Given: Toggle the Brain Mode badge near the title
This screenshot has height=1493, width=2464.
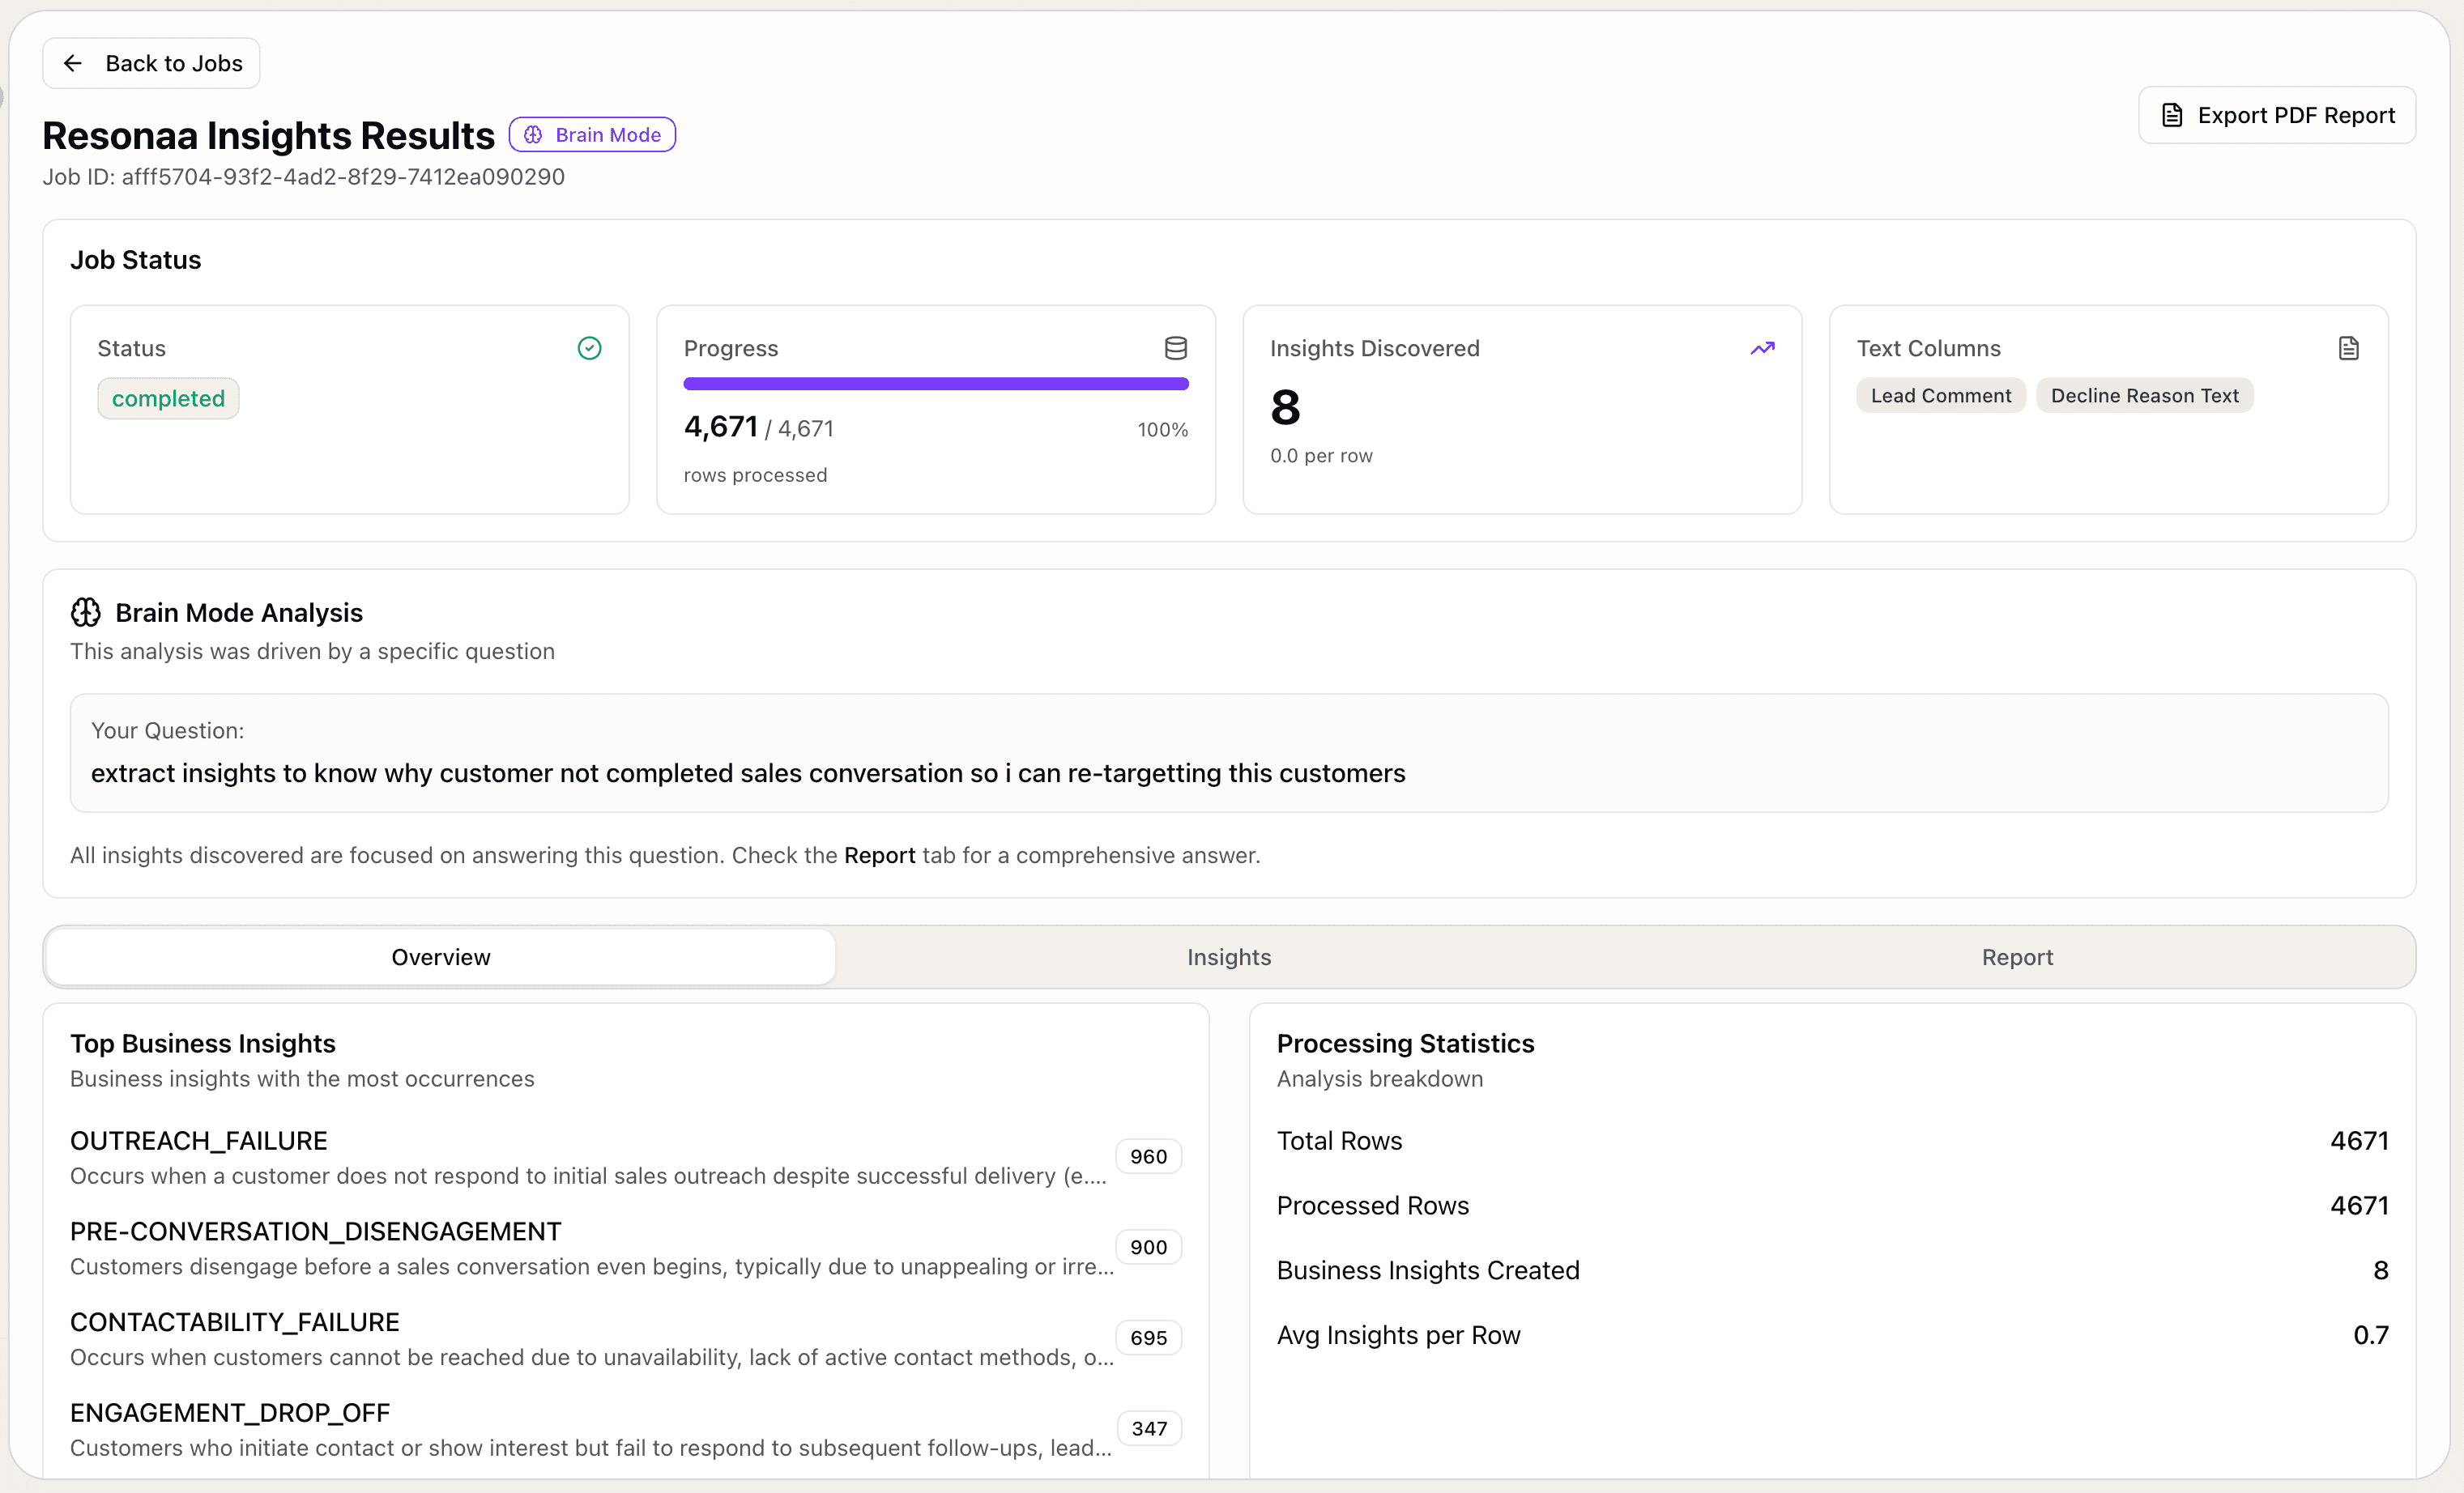Looking at the screenshot, I should 592,134.
